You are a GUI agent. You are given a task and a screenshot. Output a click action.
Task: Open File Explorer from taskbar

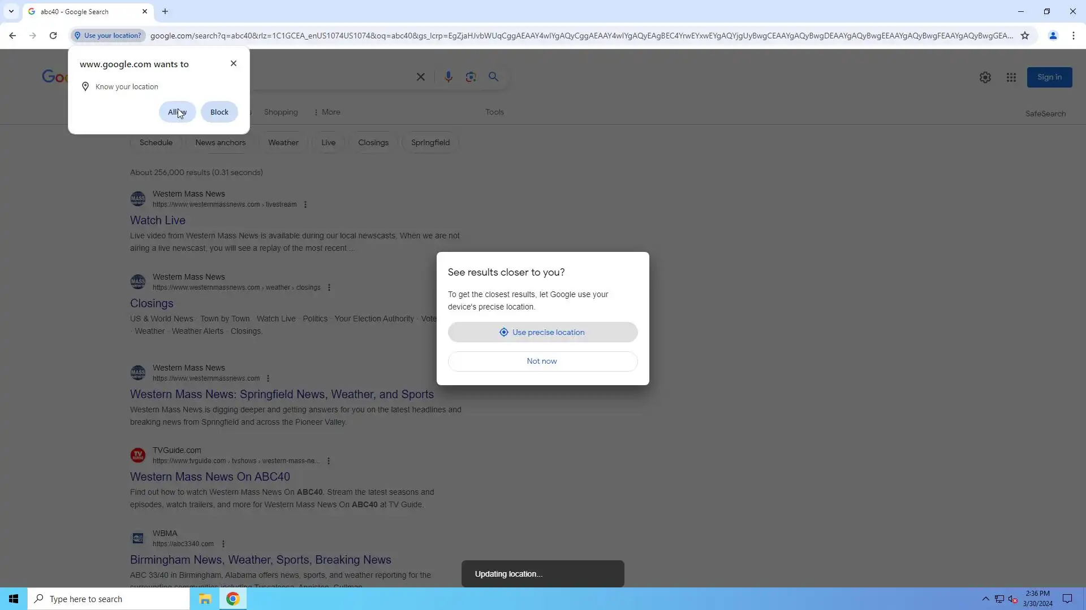(x=205, y=599)
